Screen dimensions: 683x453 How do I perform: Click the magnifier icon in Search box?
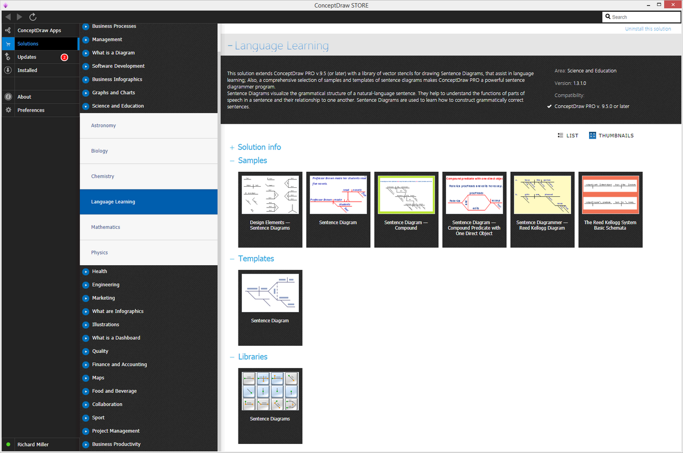click(x=608, y=17)
